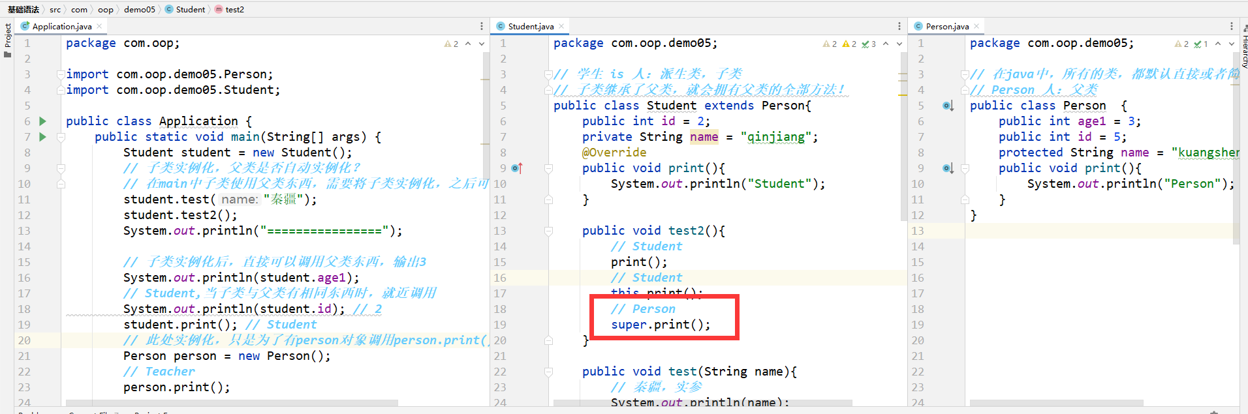
Task: Select the oop breadcrumb
Action: click(106, 9)
